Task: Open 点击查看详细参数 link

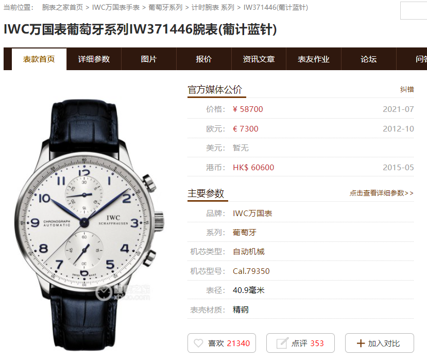Action: [382, 193]
